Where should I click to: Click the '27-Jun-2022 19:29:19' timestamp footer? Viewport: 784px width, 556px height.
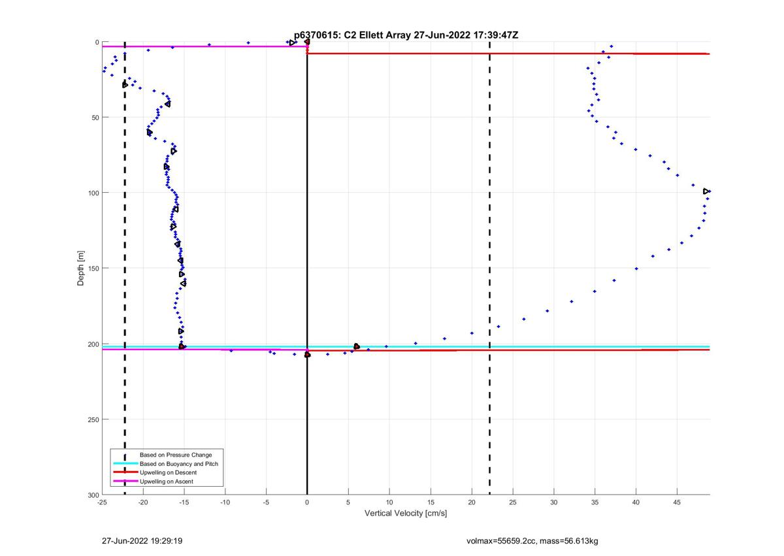tap(142, 541)
